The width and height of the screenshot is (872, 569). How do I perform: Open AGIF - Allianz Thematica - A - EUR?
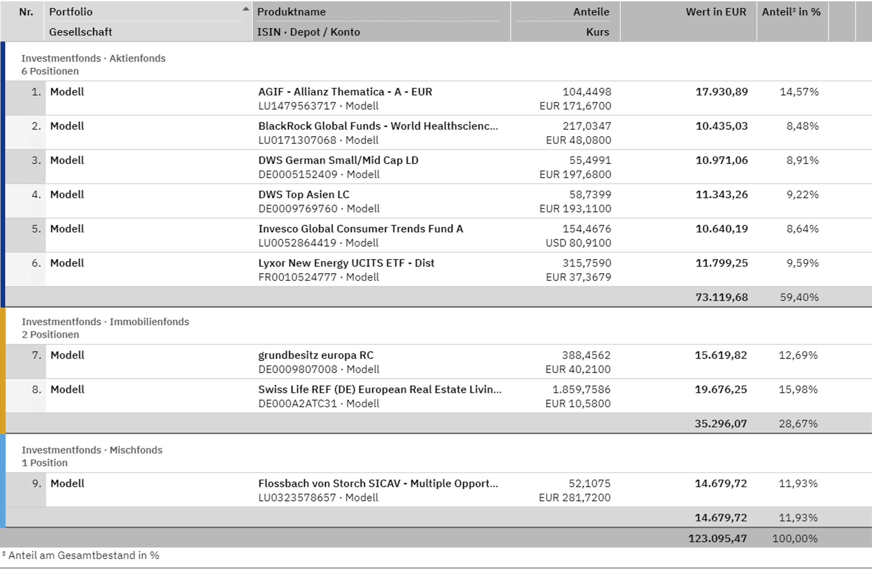pyautogui.click(x=345, y=92)
